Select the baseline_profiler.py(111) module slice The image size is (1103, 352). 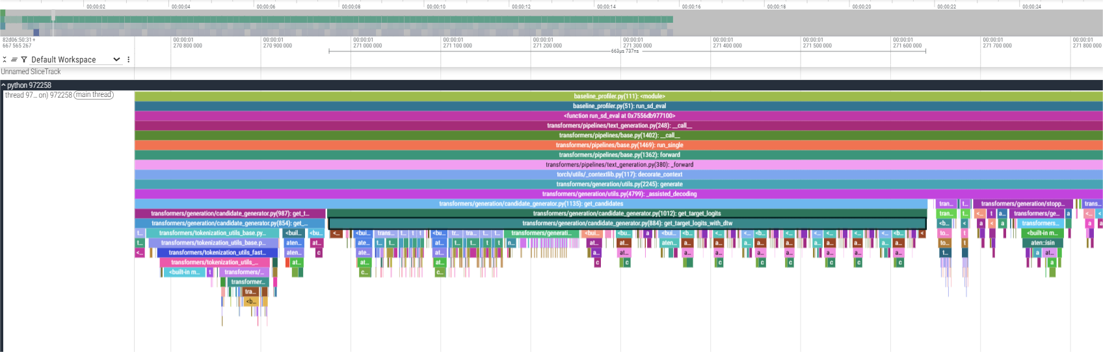pyautogui.click(x=618, y=96)
